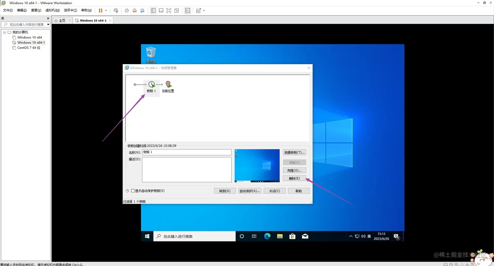This screenshot has height=266, width=494.
Task: Click the guest network tray icon
Action: point(357,236)
